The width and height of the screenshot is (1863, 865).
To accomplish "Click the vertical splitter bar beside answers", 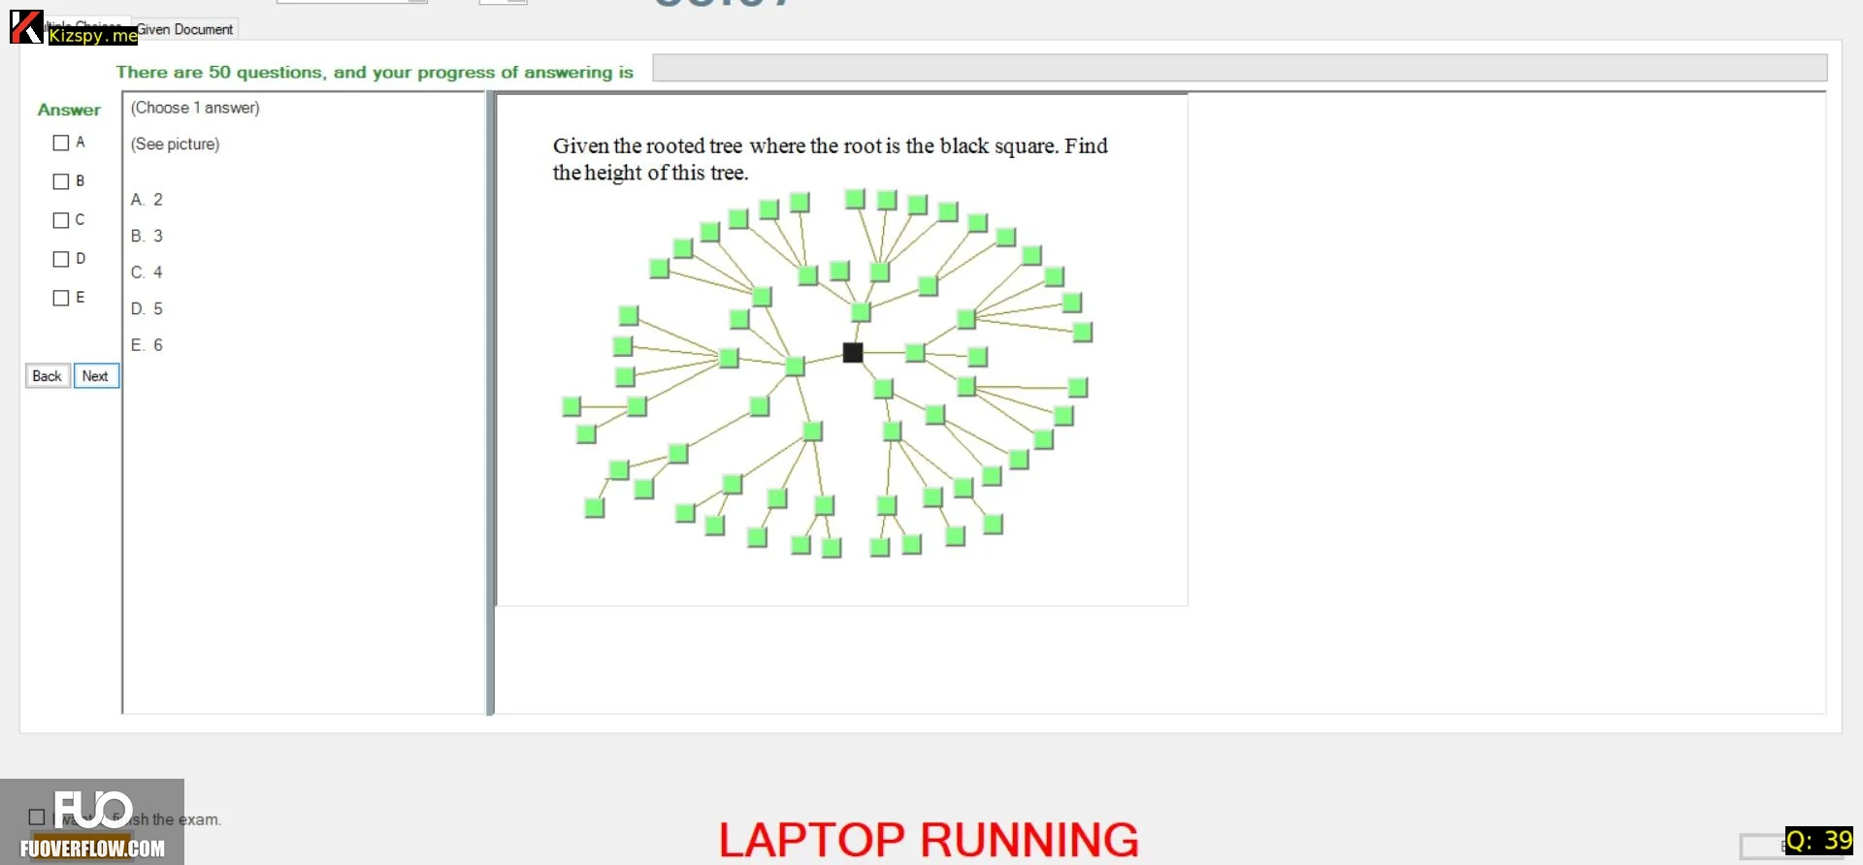I will 490,403.
